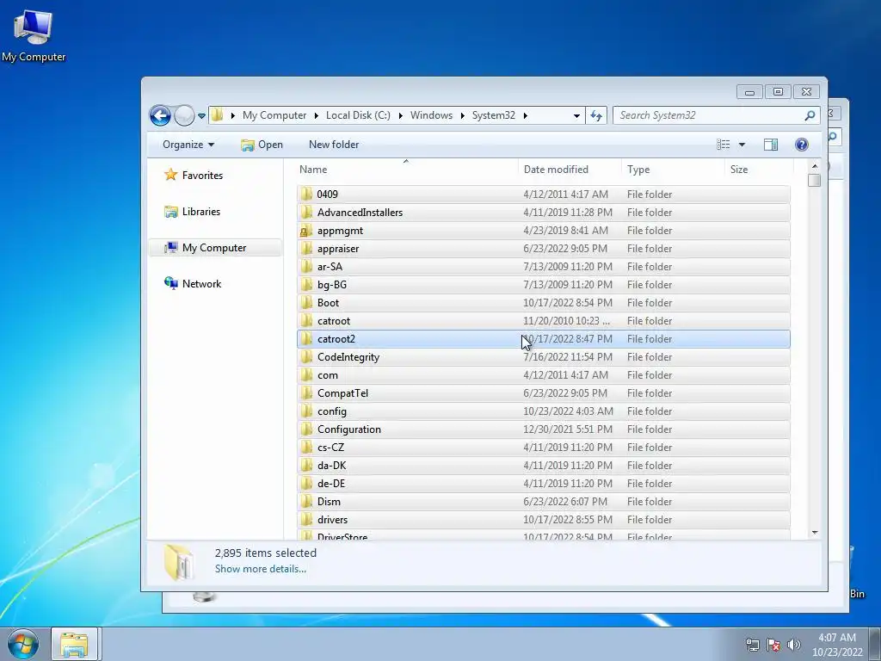Select Network in navigation pane
Image resolution: width=881 pixels, height=661 pixels.
pos(193,284)
